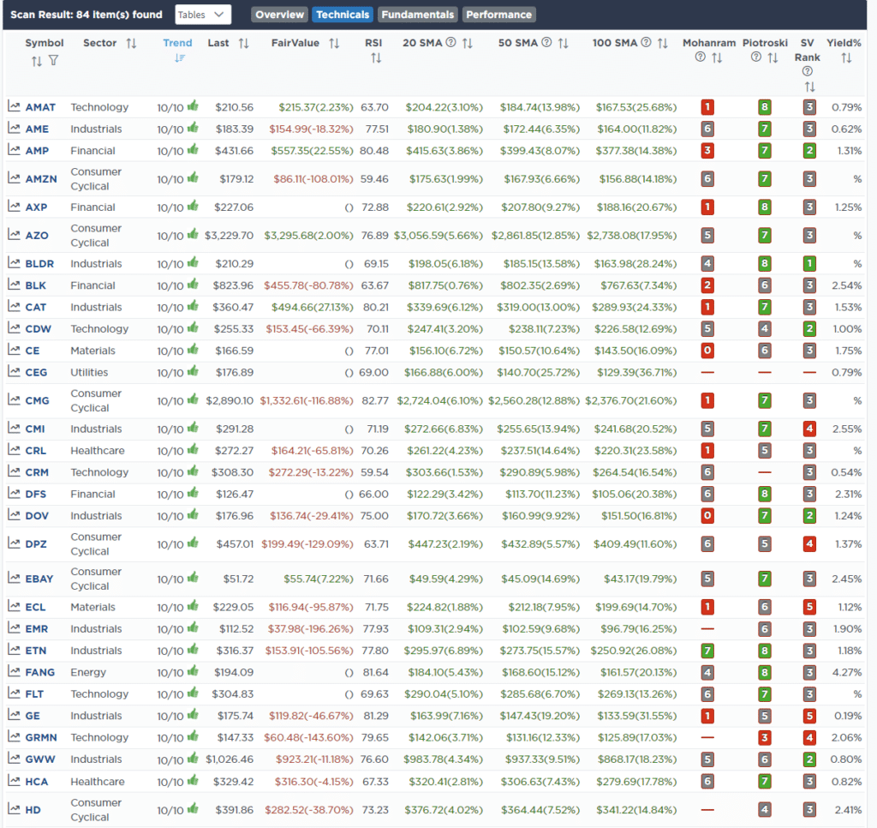The width and height of the screenshot is (877, 828).
Task: Open the Tables view dropdown
Action: [x=203, y=15]
